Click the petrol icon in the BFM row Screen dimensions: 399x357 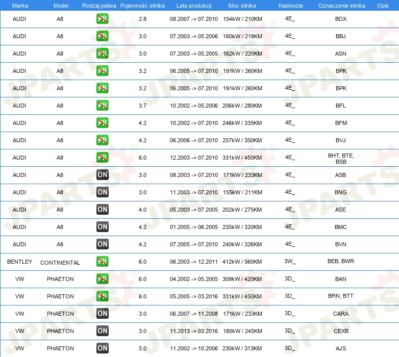102,122
